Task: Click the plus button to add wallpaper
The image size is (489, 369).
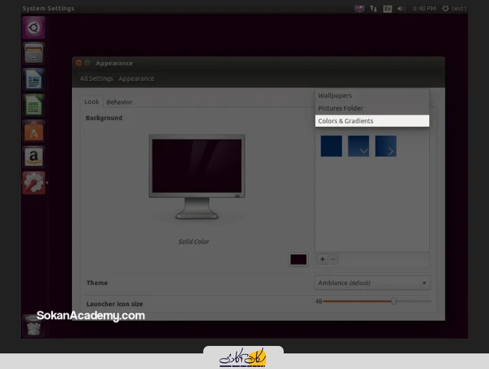Action: (x=323, y=259)
